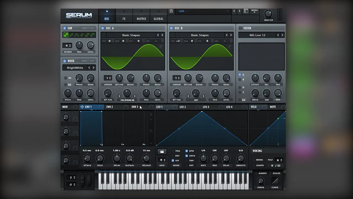The image size is (353, 199).
Task: Toggle OSC A enable switch
Action: (103, 28)
